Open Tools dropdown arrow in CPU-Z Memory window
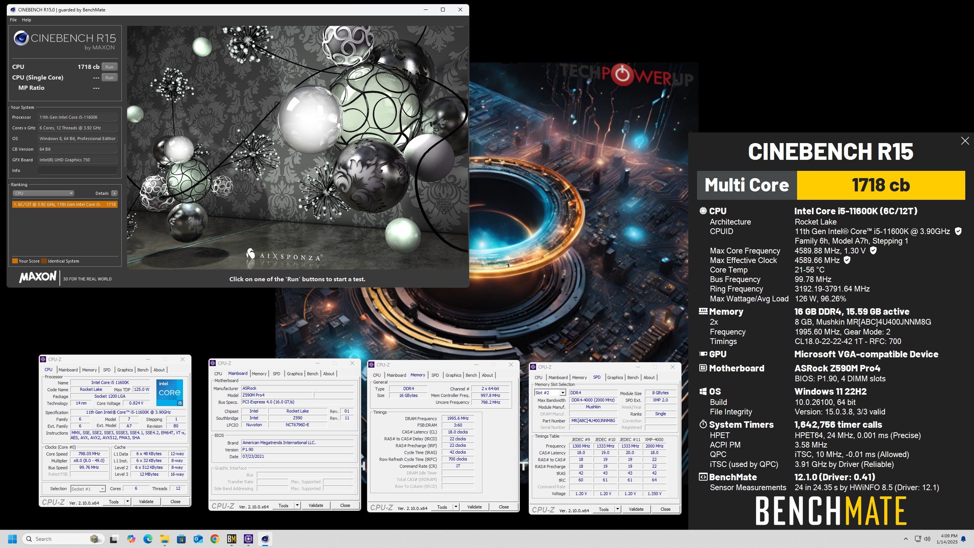Screen dimensions: 974x548 tap(456, 507)
